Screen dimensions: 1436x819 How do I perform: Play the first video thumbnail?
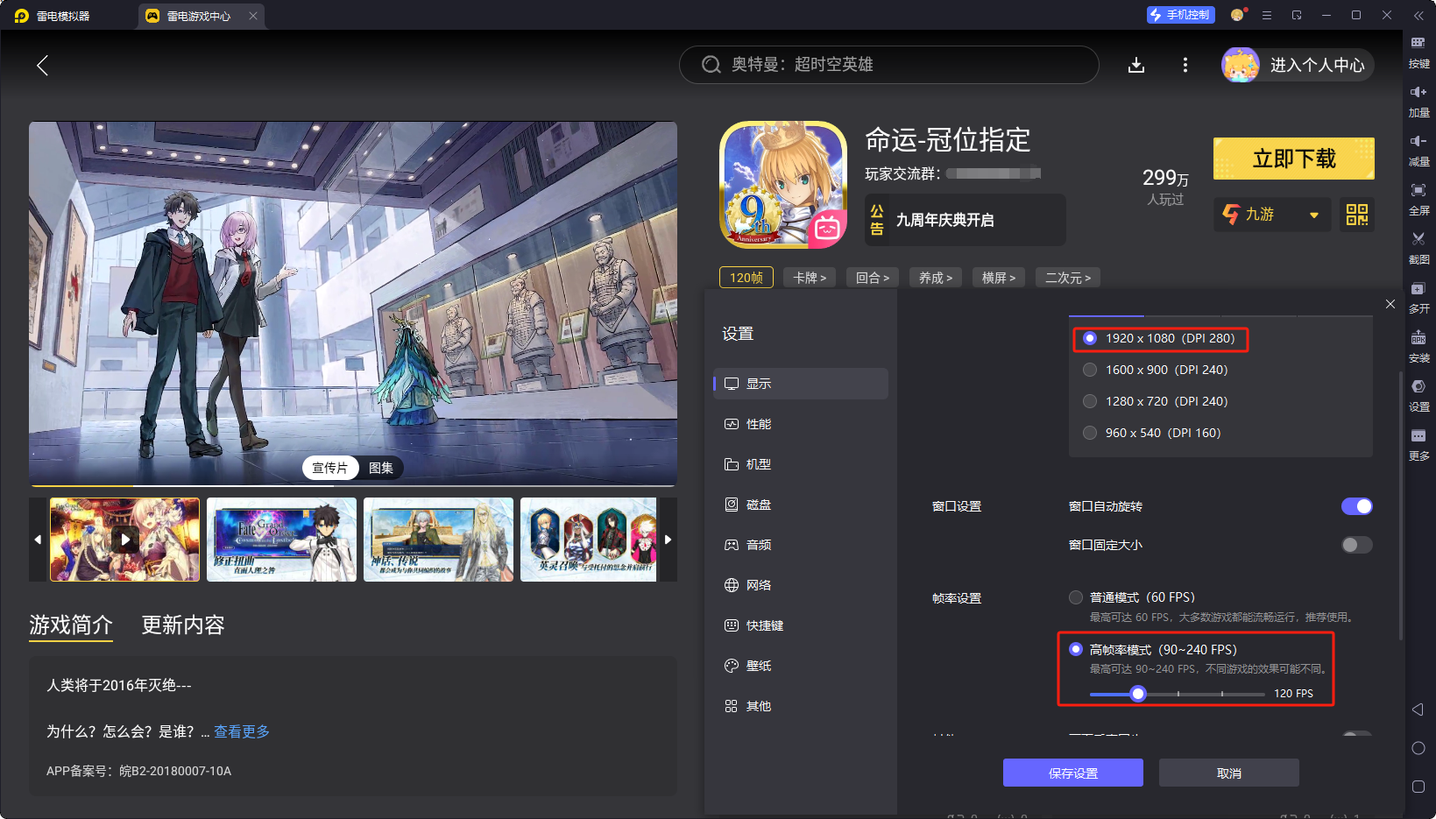125,540
